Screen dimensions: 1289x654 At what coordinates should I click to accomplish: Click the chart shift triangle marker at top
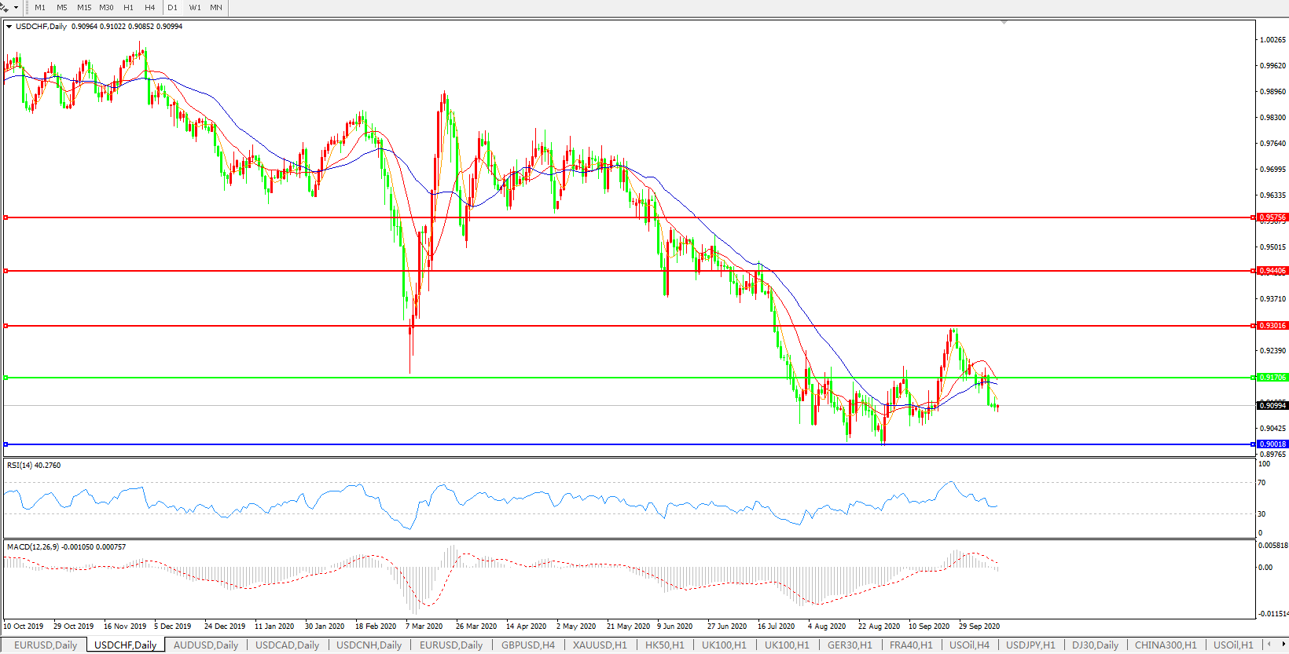pyautogui.click(x=1004, y=23)
